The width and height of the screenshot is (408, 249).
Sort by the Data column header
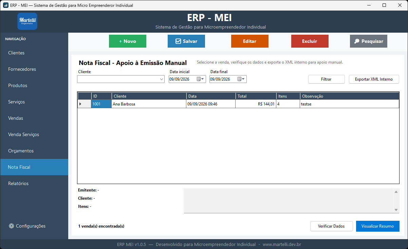click(x=211, y=96)
